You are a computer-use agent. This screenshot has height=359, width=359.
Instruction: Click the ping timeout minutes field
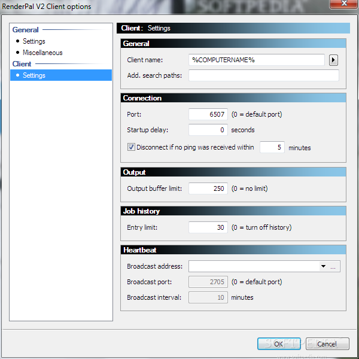272,147
